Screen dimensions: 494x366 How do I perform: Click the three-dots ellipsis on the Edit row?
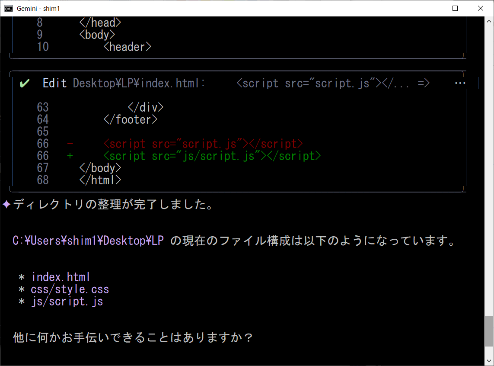click(x=460, y=83)
